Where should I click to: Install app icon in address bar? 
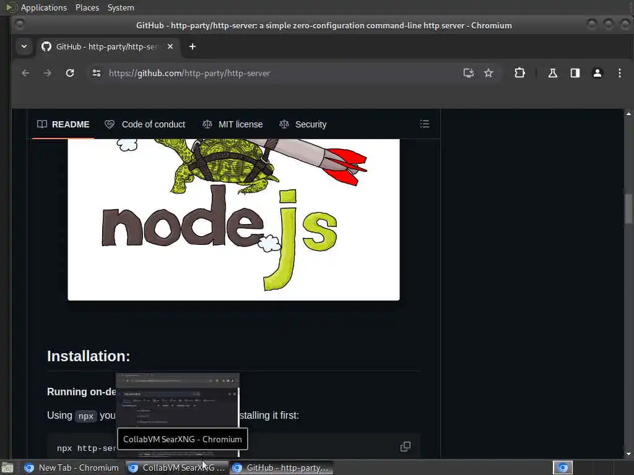pyautogui.click(x=469, y=73)
